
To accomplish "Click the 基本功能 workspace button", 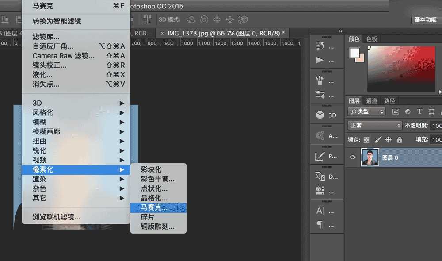I will click(427, 19).
